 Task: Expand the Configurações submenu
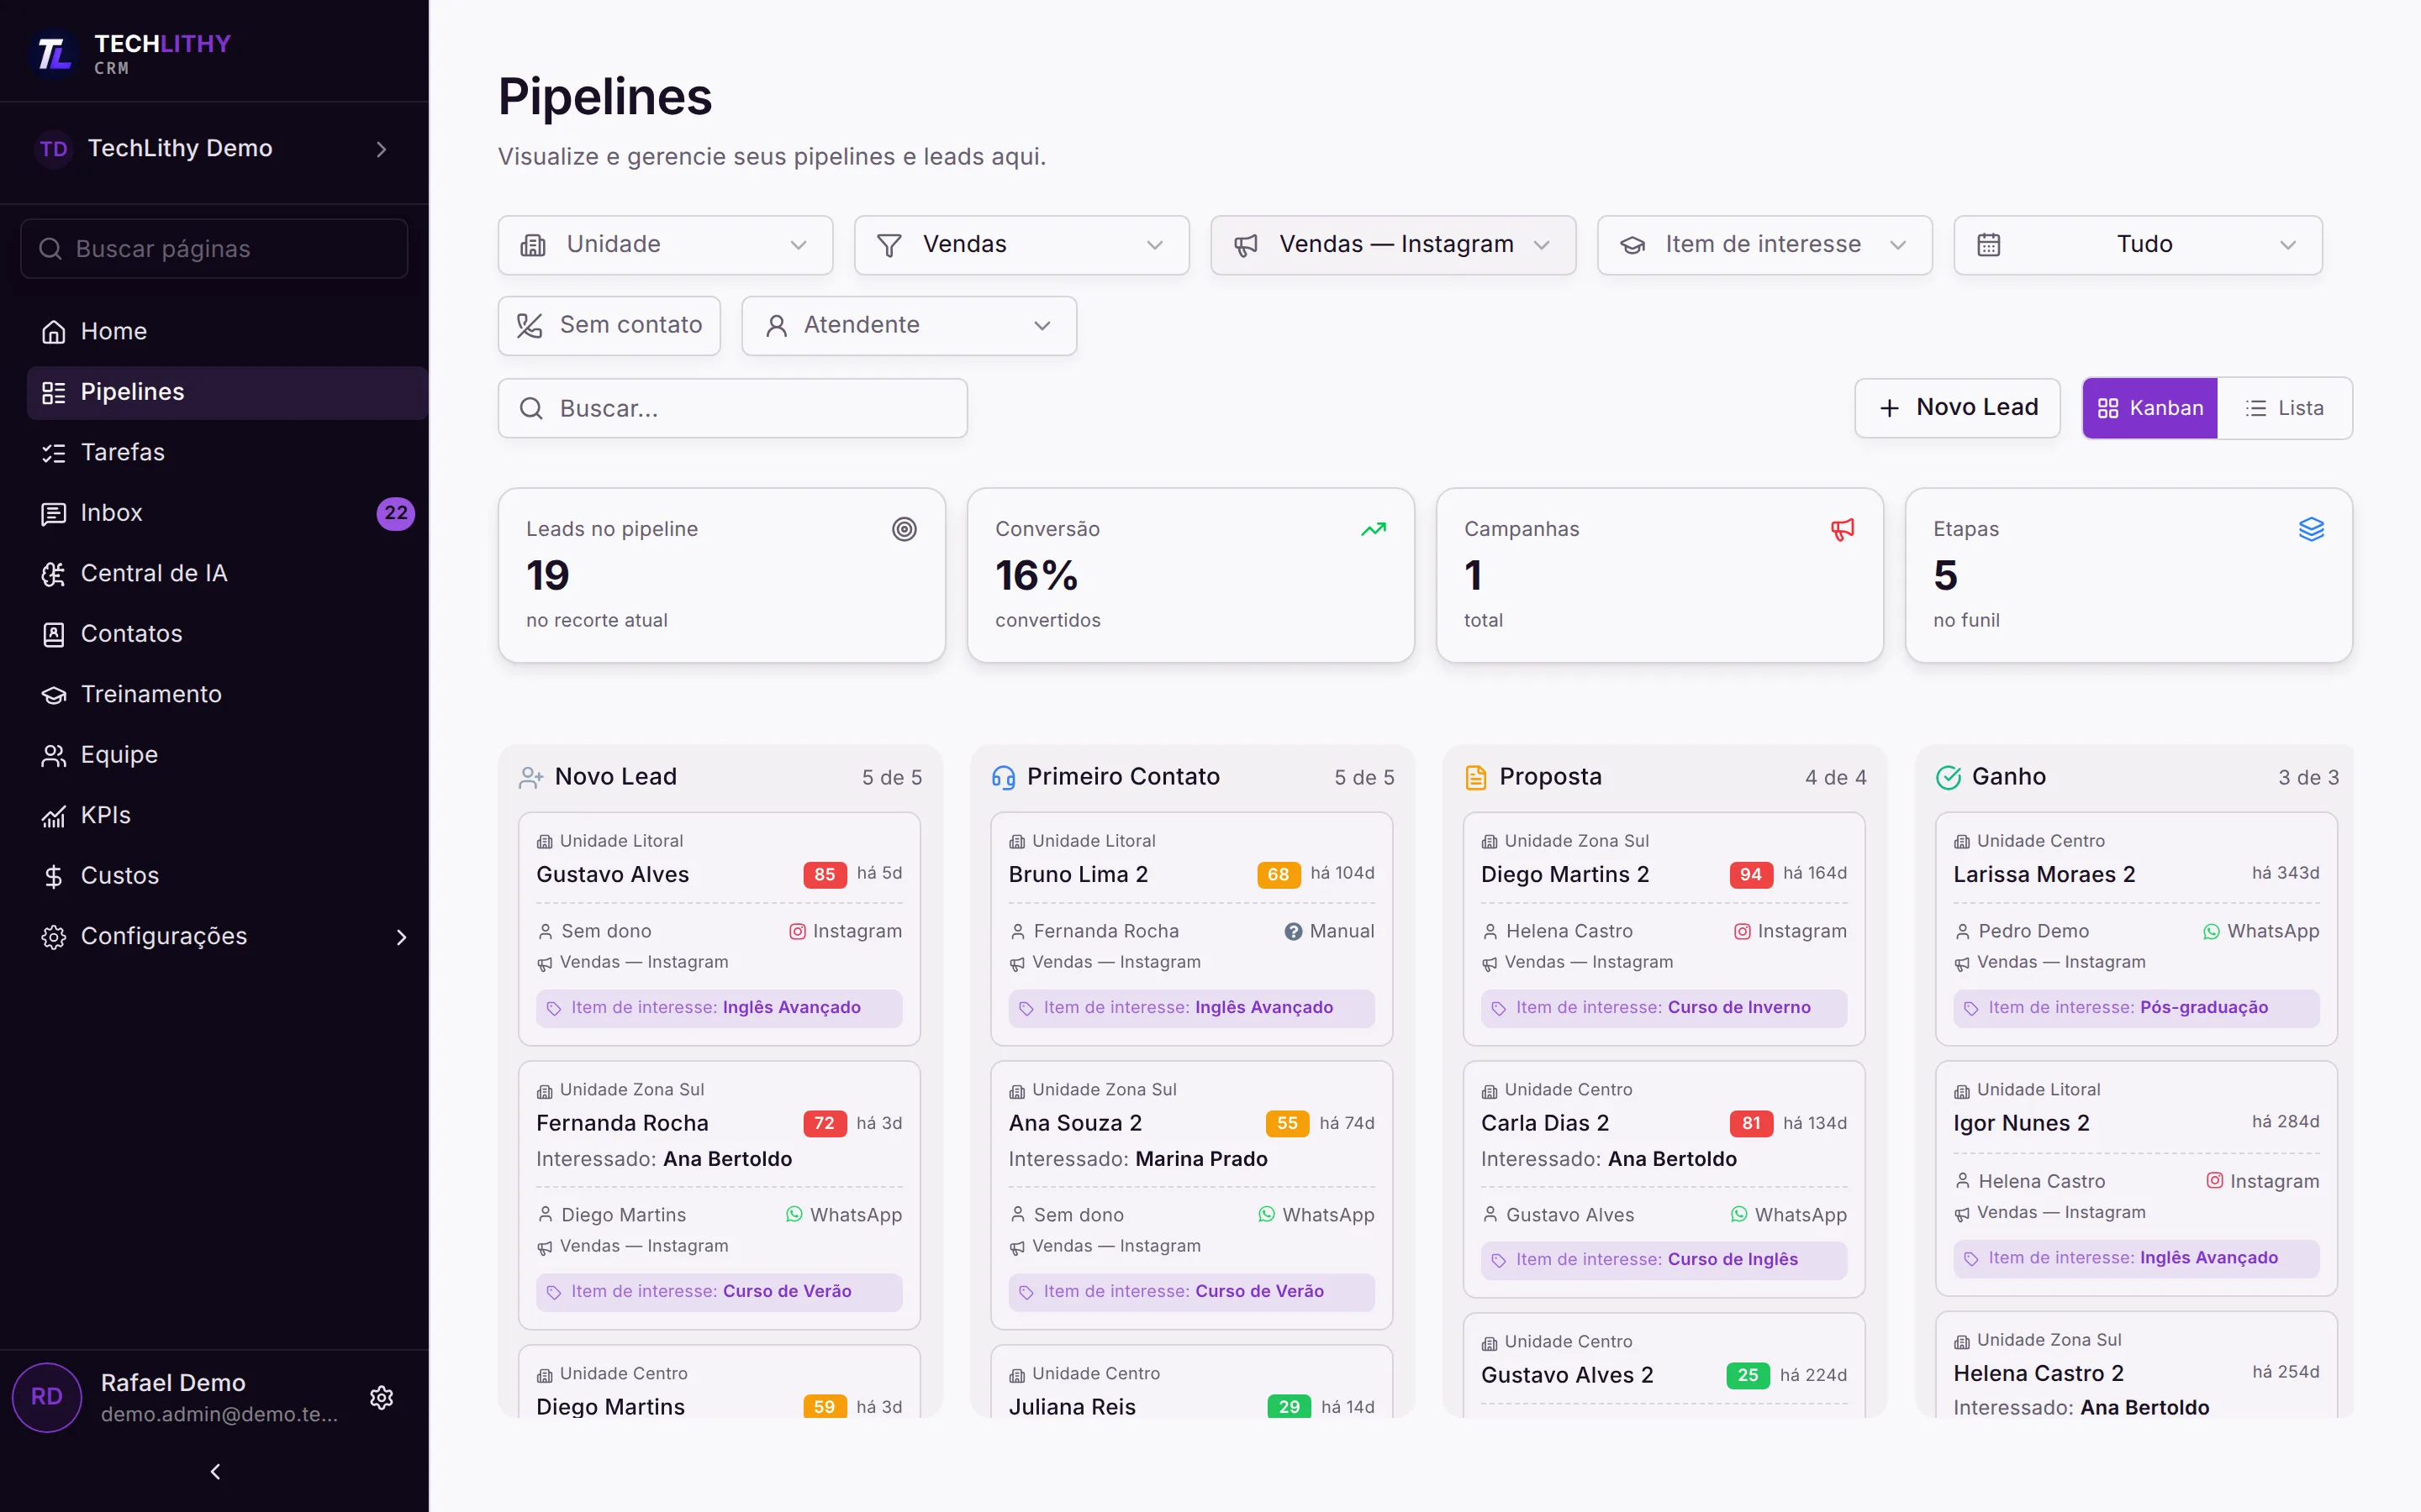point(227,936)
